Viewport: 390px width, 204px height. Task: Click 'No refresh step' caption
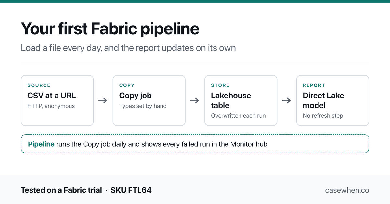tap(323, 116)
